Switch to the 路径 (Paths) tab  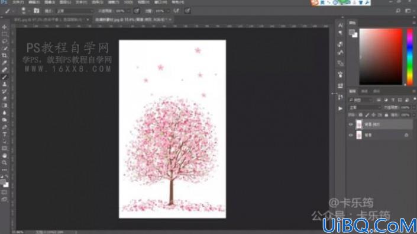tap(376, 91)
